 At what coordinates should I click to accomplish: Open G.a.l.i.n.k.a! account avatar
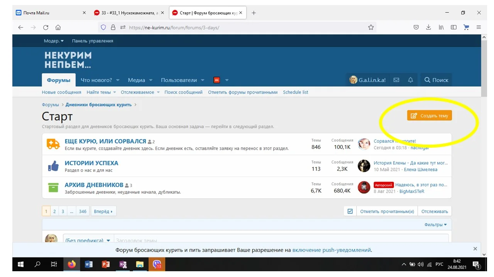(x=354, y=80)
